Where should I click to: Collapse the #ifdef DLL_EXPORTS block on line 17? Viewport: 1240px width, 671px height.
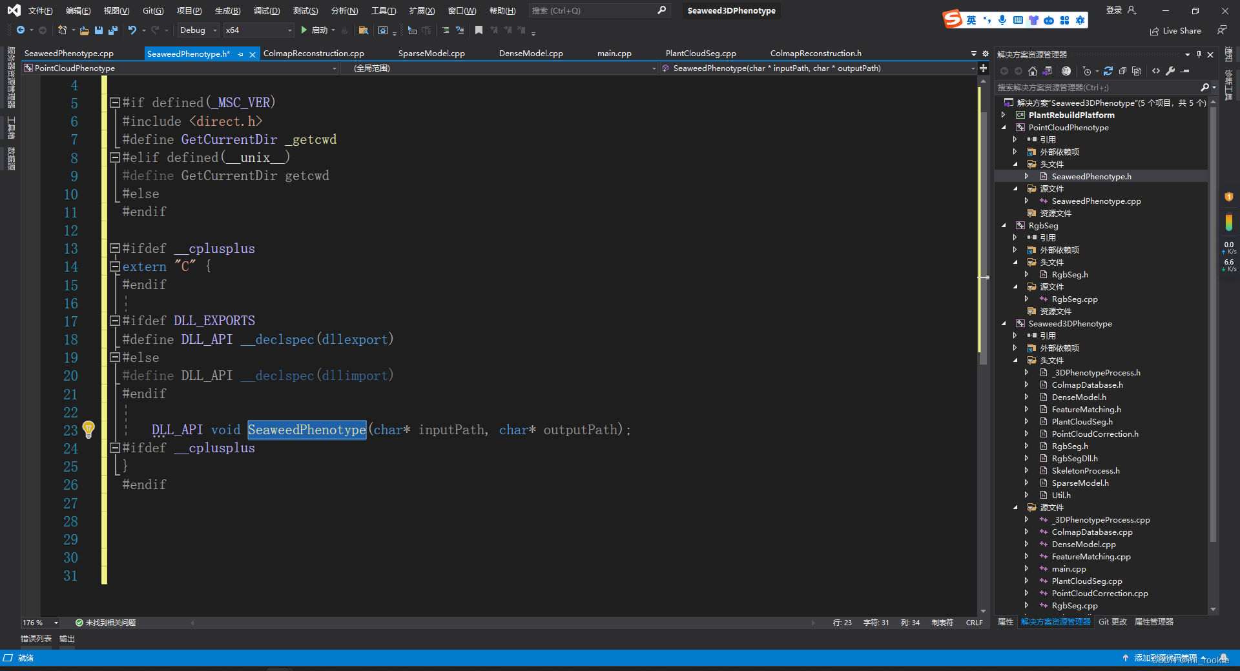[115, 321]
